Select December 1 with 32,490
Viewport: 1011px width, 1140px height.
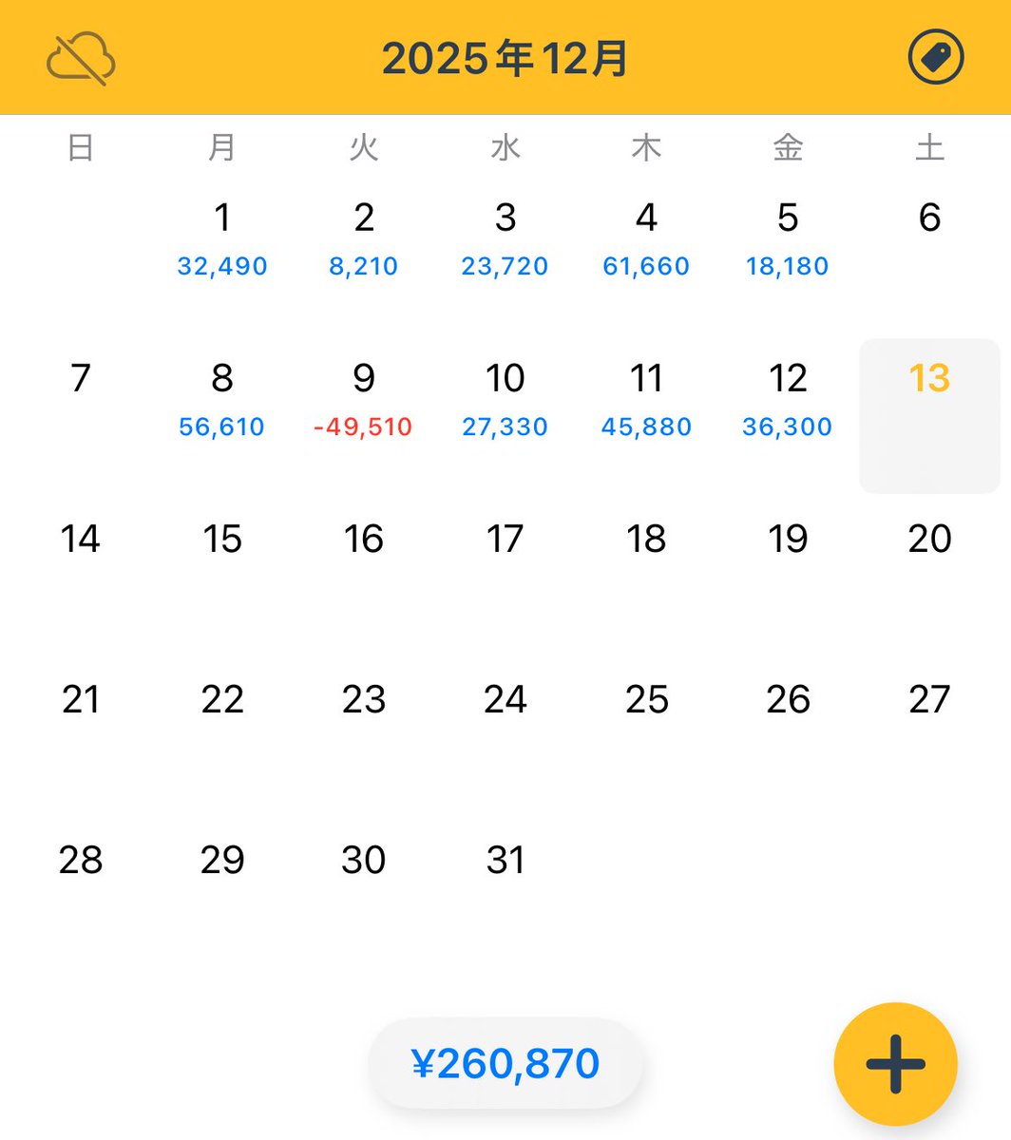tap(222, 237)
